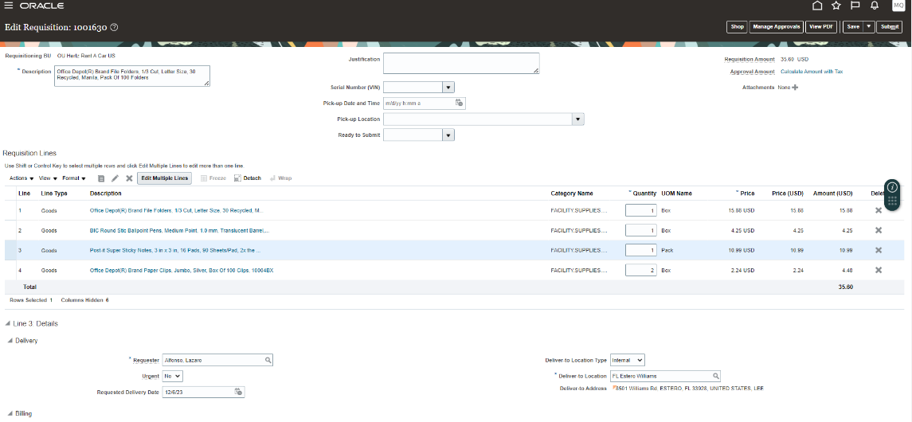Click into the Justification text box
Image resolution: width=912 pixels, height=422 pixels.
click(x=461, y=64)
